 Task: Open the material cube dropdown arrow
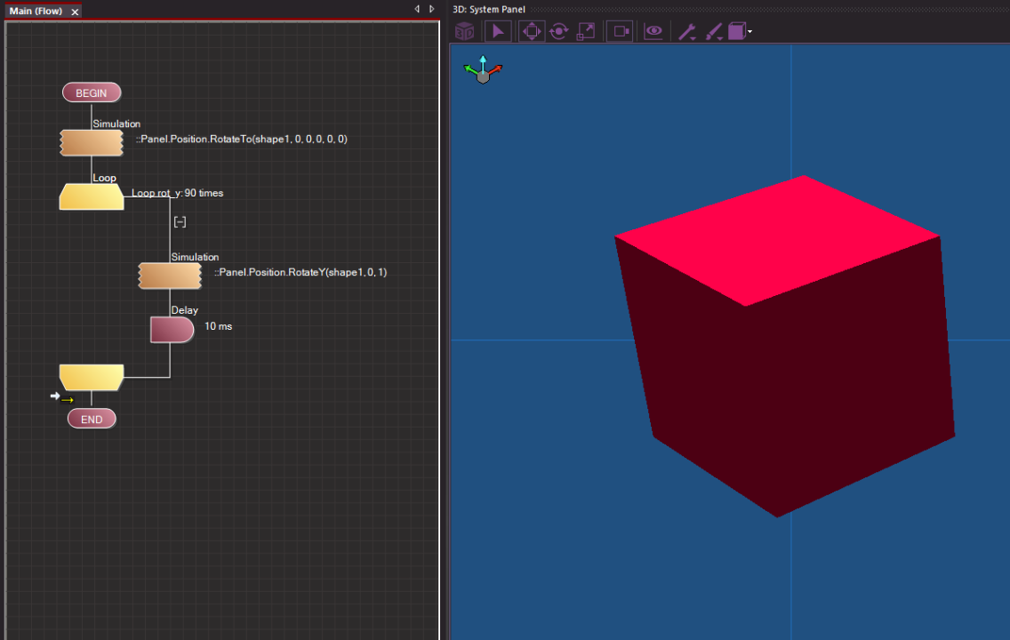[750, 30]
